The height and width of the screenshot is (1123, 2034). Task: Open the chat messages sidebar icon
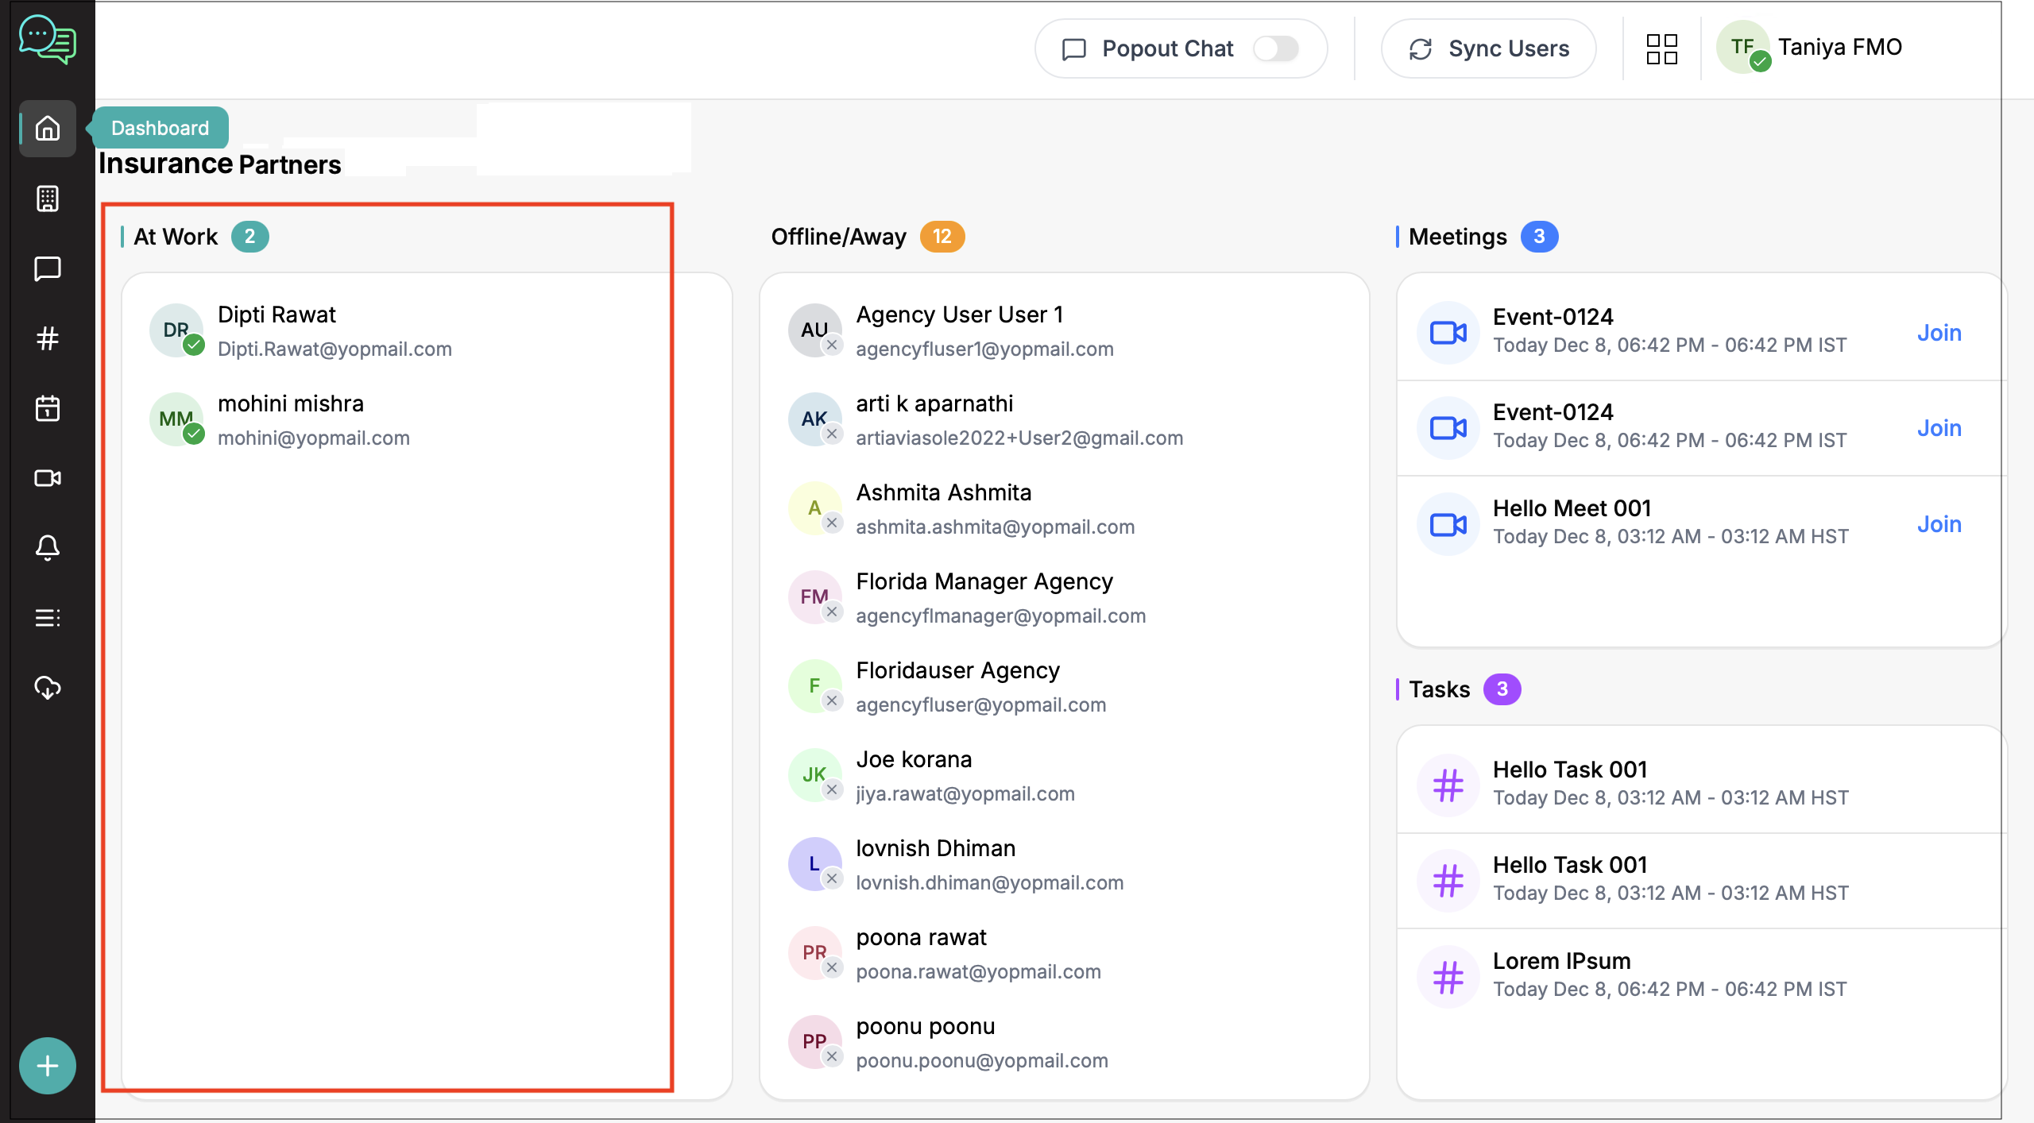point(48,268)
